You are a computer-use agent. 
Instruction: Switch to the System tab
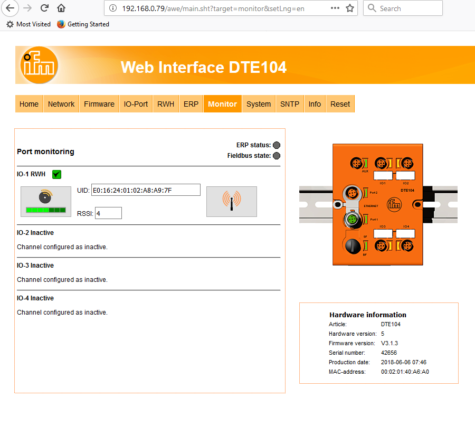click(259, 104)
